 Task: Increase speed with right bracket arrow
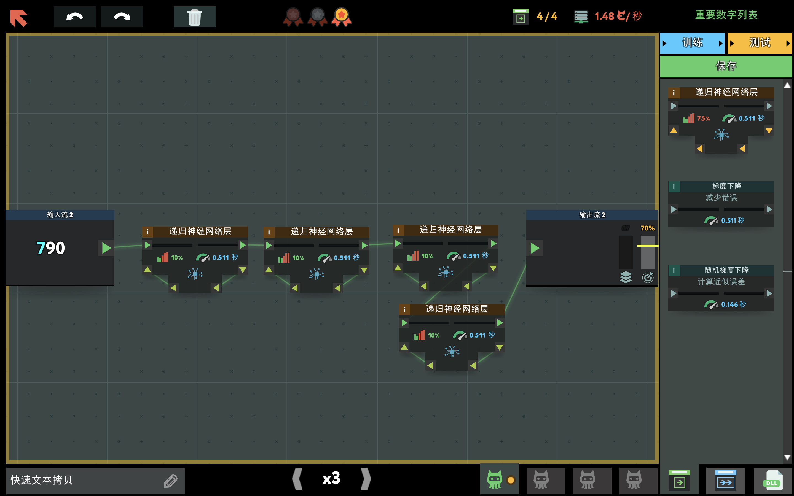(x=366, y=479)
